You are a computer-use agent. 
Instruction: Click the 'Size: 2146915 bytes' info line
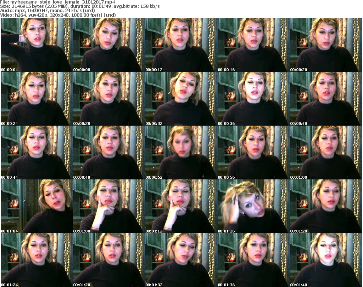[80, 6]
